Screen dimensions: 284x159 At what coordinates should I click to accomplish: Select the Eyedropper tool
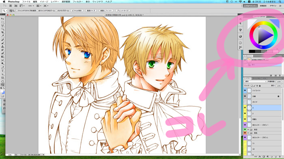[2, 36]
